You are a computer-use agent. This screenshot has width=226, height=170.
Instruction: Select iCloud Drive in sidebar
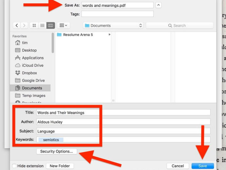click(x=30, y=65)
